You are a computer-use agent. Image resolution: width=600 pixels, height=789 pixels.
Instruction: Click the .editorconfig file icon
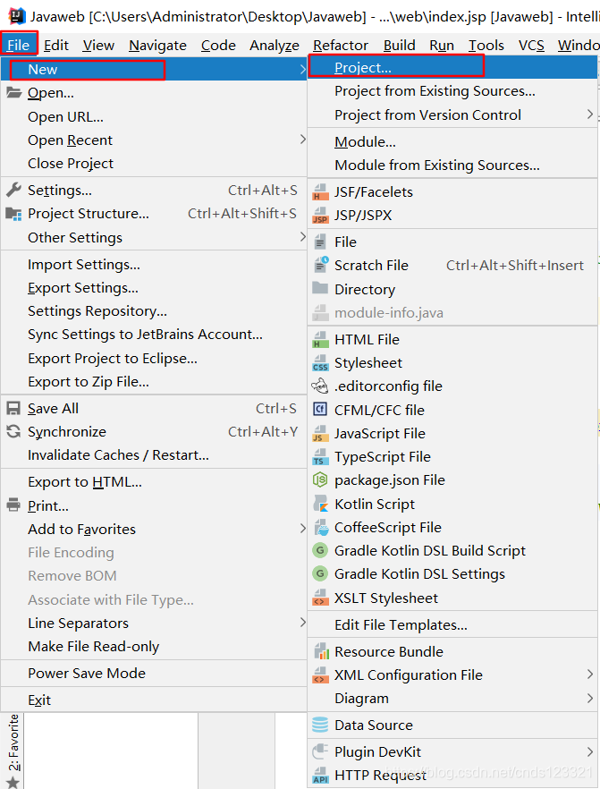[320, 386]
